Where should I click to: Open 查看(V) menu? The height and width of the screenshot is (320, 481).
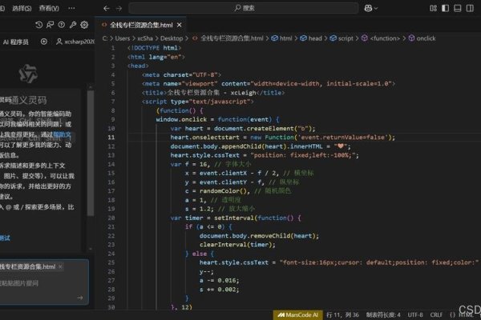[49, 8]
